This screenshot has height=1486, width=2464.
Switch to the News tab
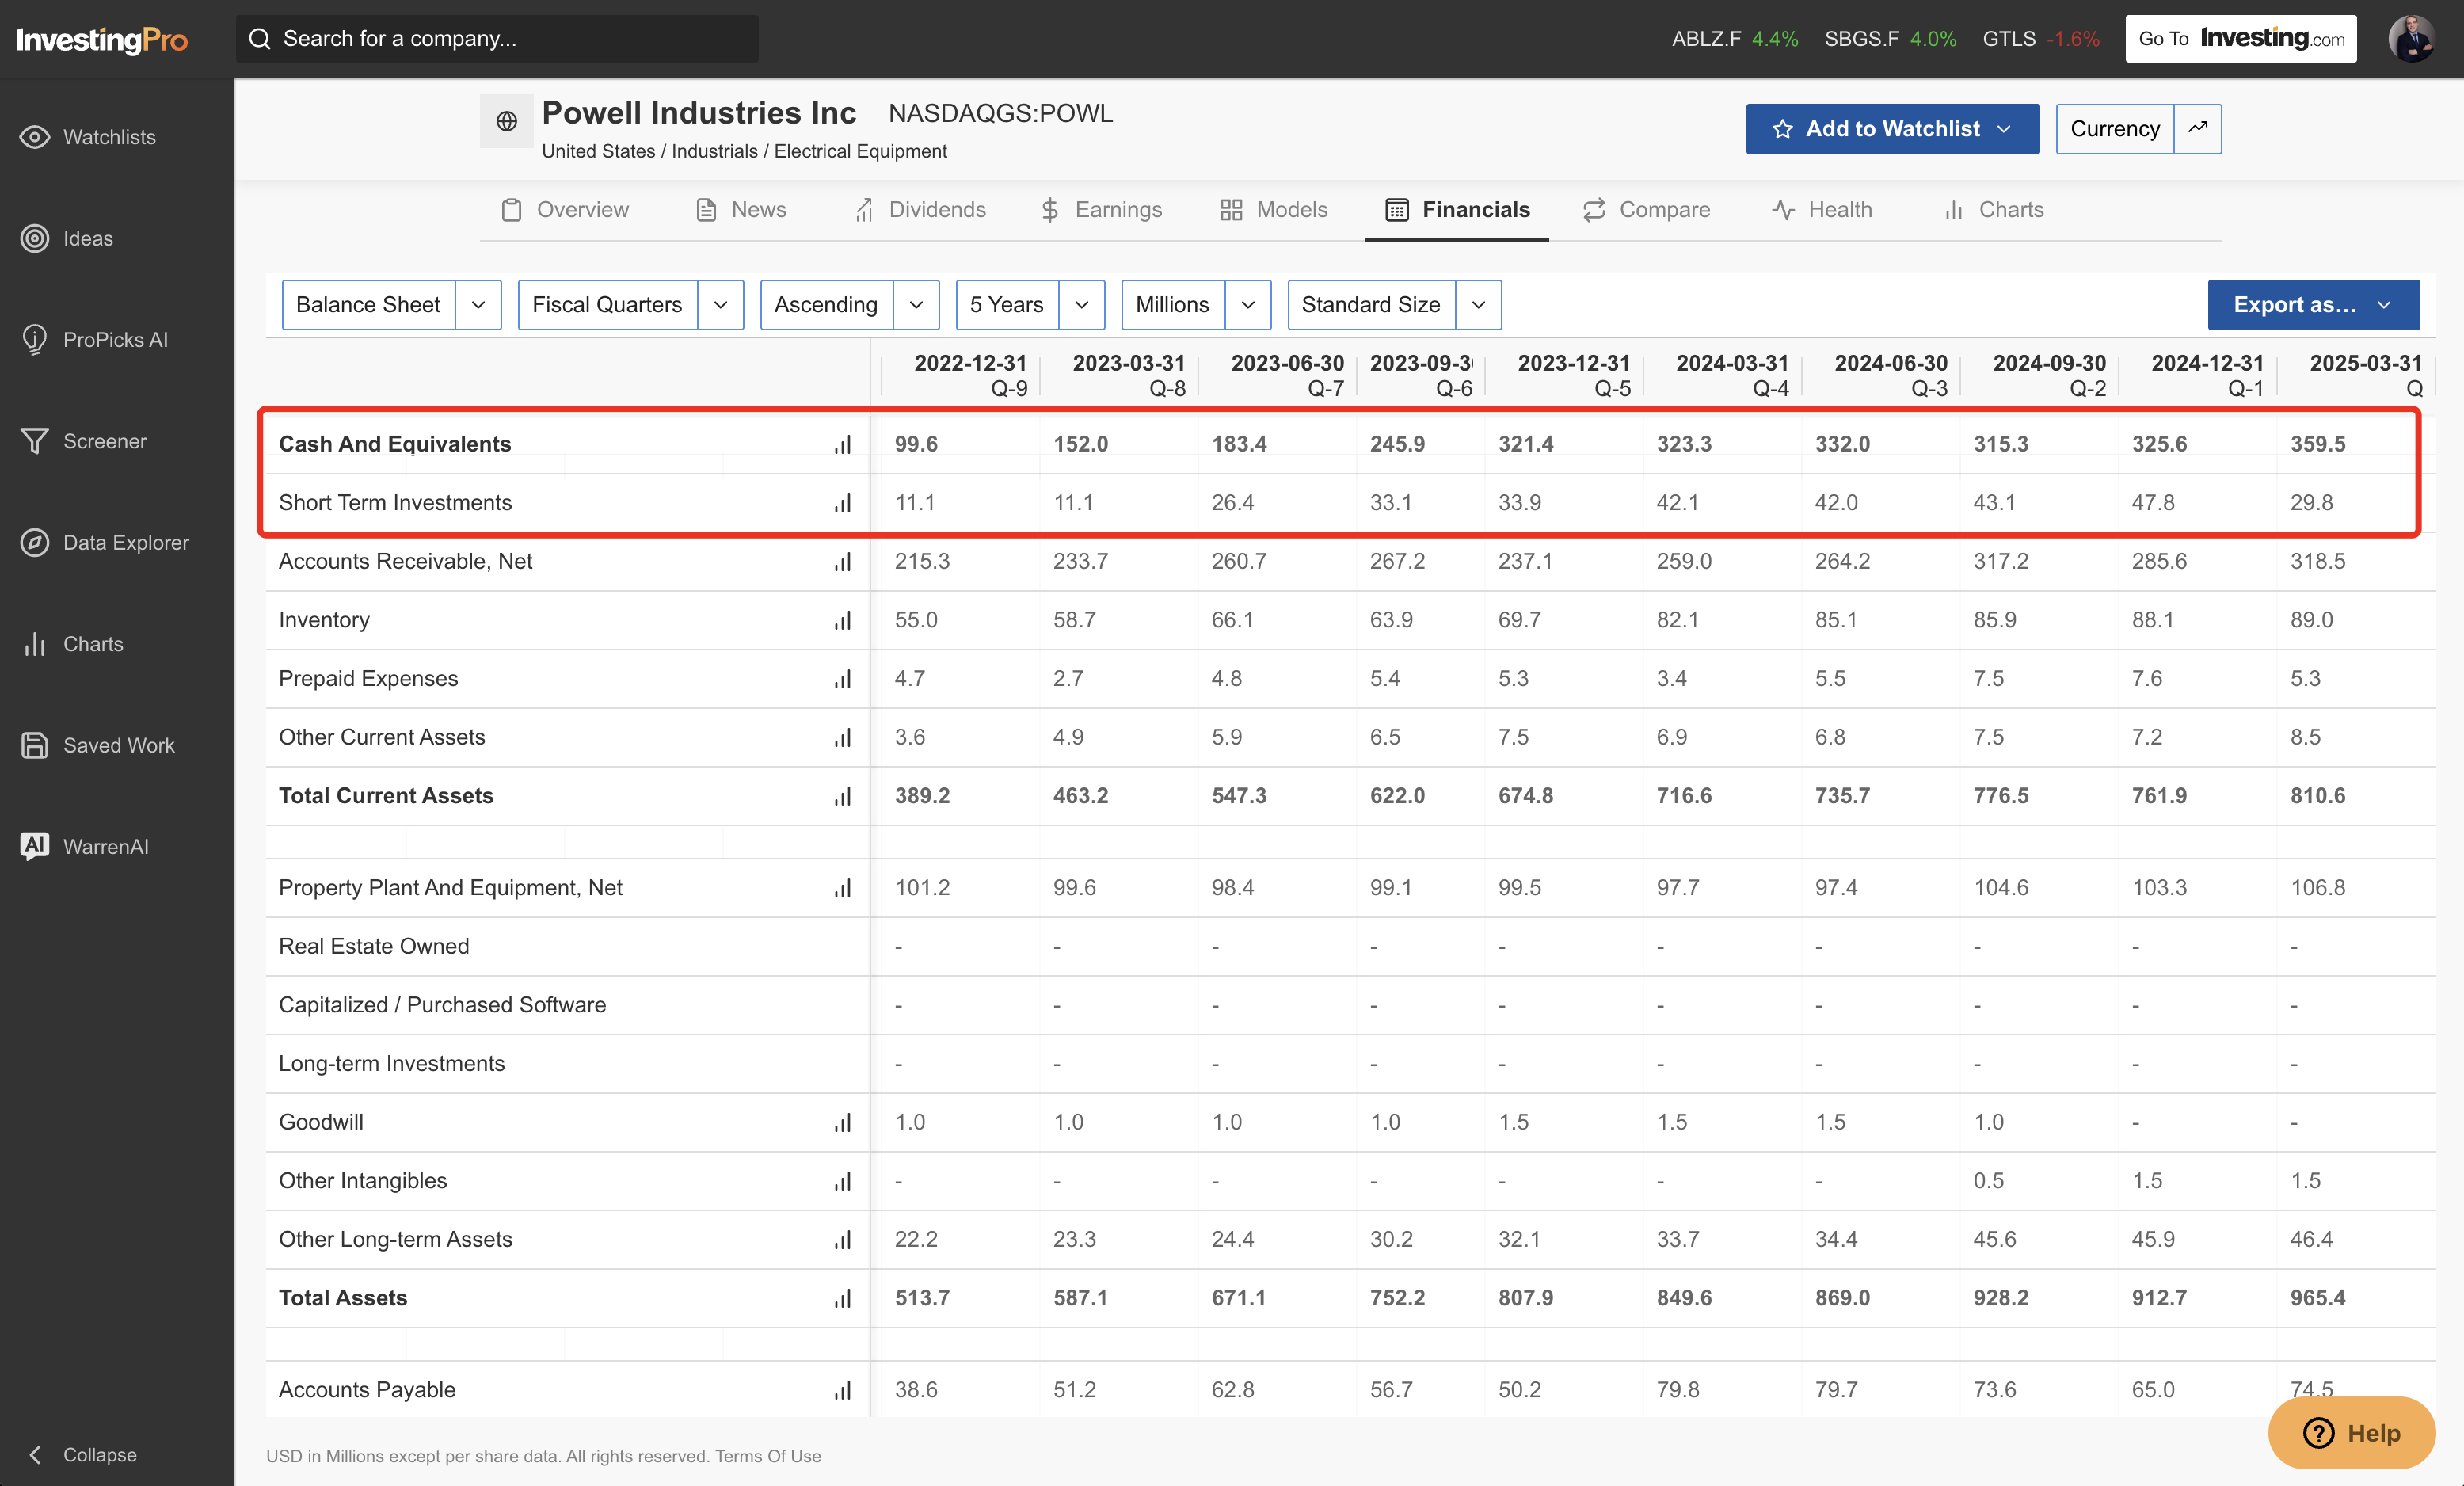click(x=741, y=210)
